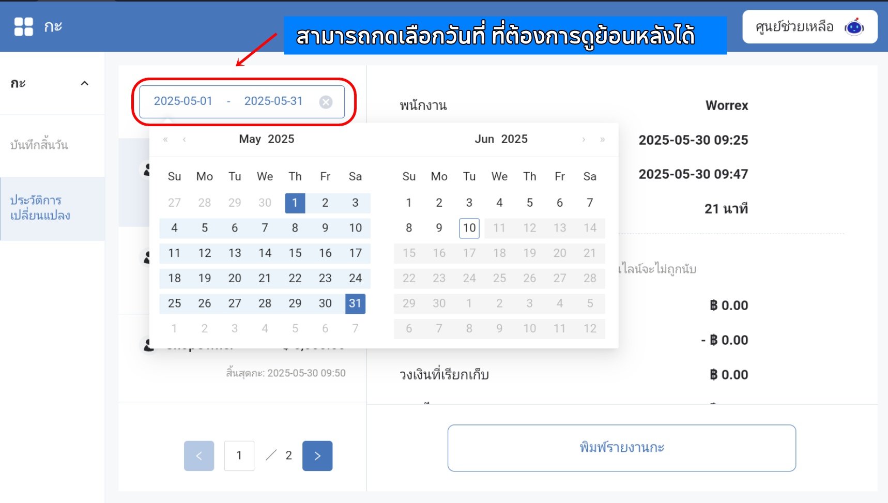
Task: Click the Worrex employee name
Action: [727, 105]
